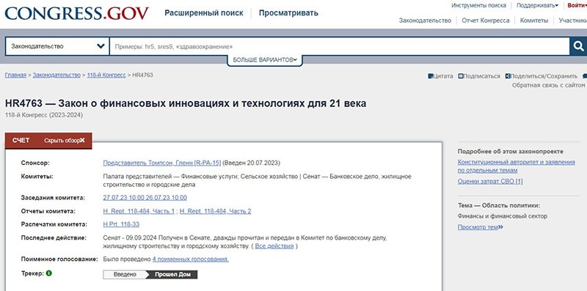Click Финансы и финансовый сектор text
Viewport: 587px width, 291px height.
[503, 216]
